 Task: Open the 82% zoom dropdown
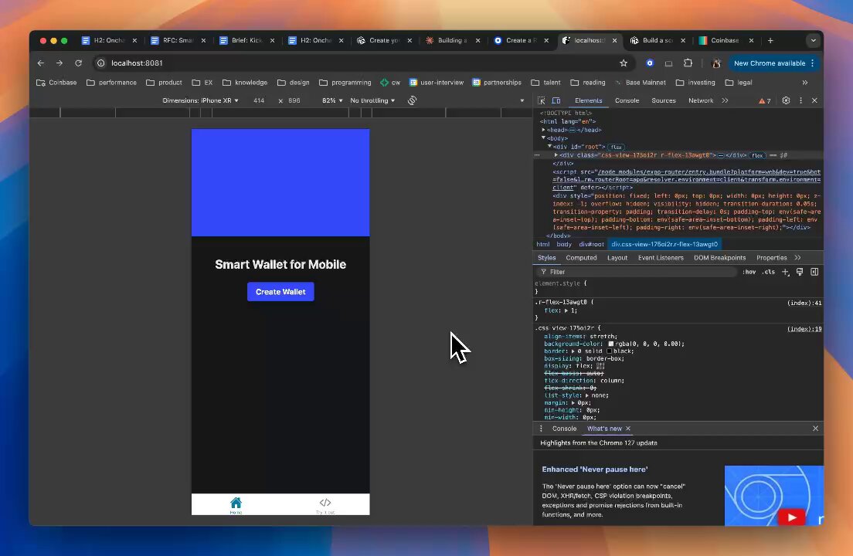(x=332, y=100)
